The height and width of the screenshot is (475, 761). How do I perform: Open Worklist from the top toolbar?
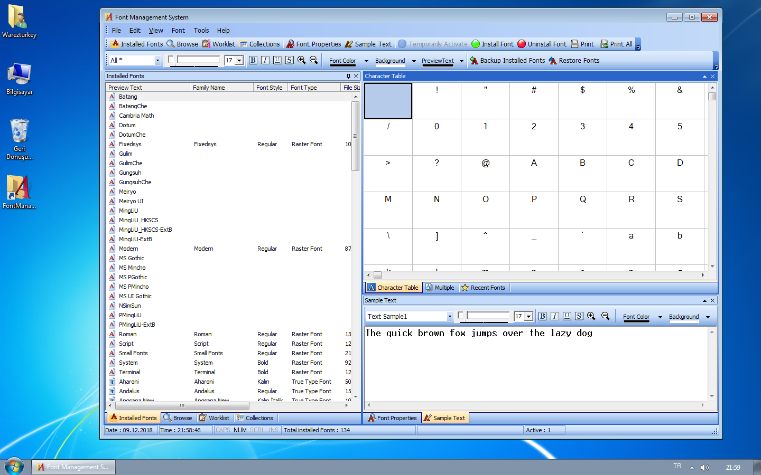tap(219, 44)
